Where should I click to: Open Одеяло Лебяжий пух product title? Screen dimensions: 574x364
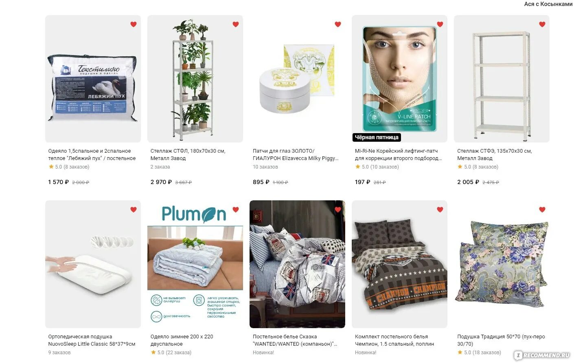(92, 155)
